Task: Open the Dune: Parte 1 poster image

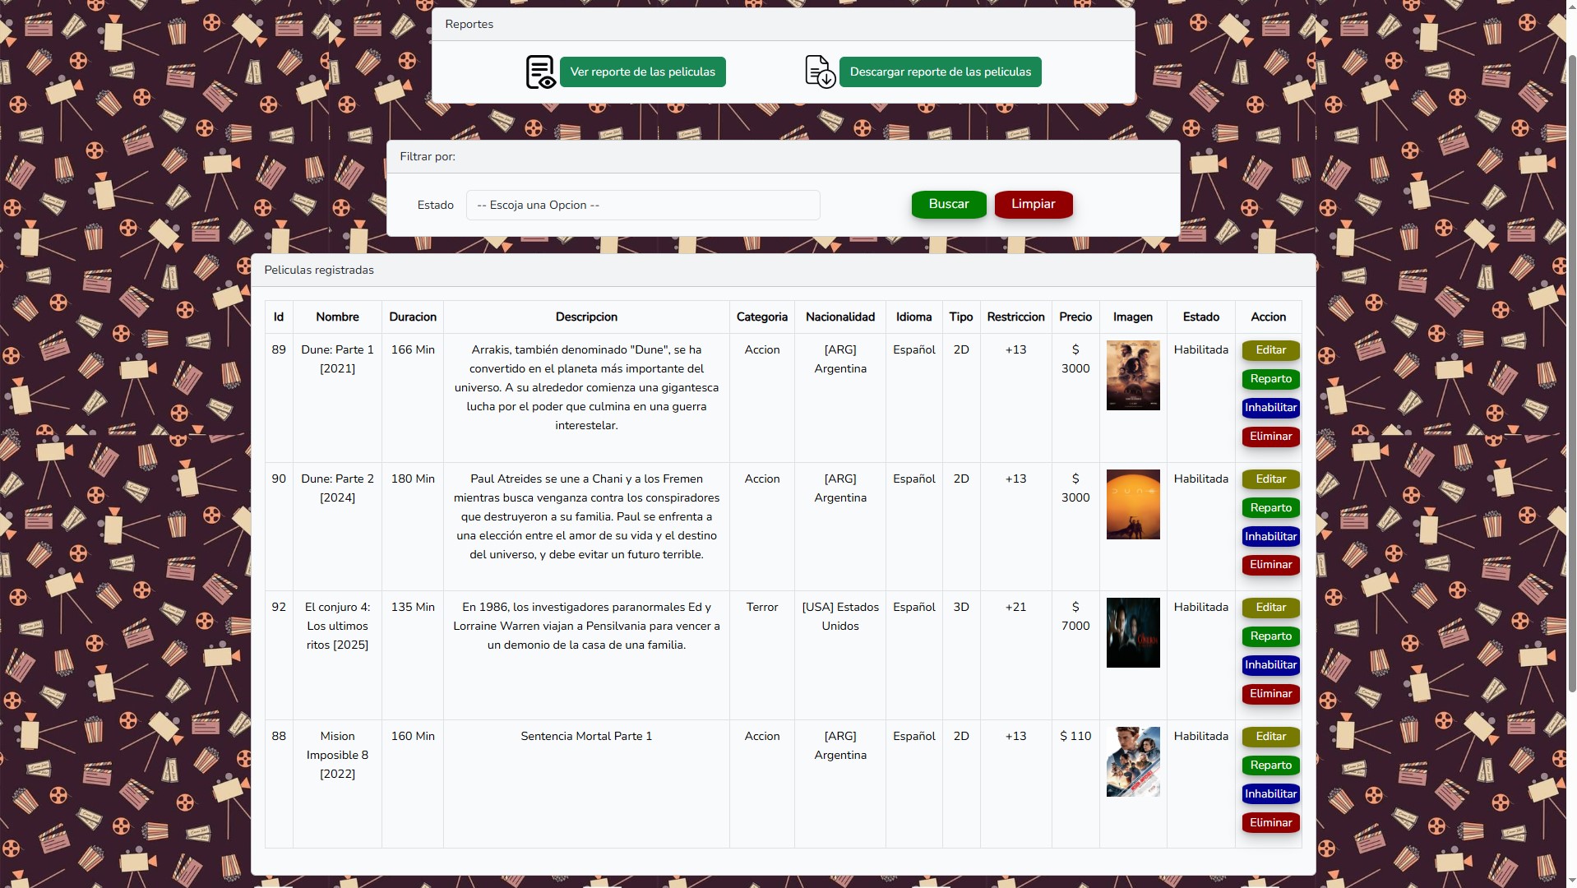Action: pyautogui.click(x=1132, y=376)
